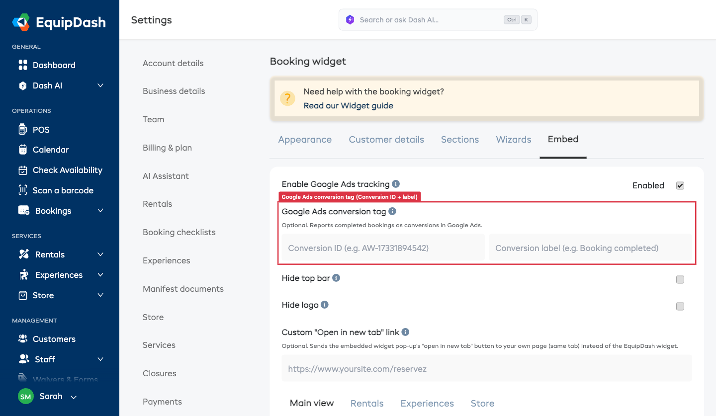This screenshot has width=716, height=416.
Task: Open the Read our Widget guide link
Action: (348, 105)
